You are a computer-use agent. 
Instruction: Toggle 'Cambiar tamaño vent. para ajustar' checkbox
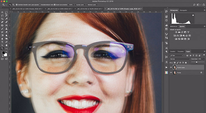(x=17, y=5)
